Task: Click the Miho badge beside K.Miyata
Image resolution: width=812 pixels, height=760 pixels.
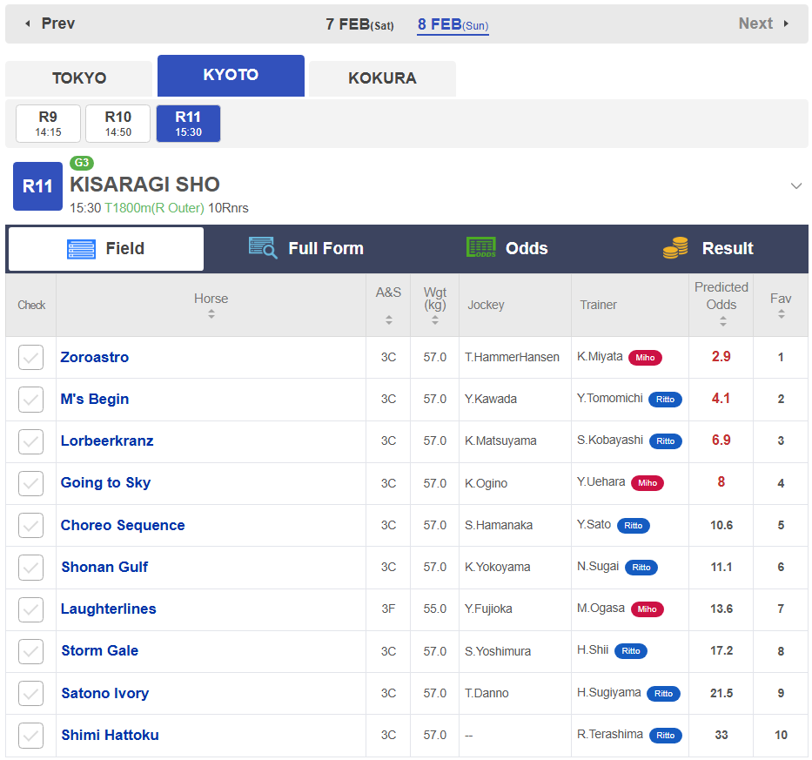Action: coord(645,358)
